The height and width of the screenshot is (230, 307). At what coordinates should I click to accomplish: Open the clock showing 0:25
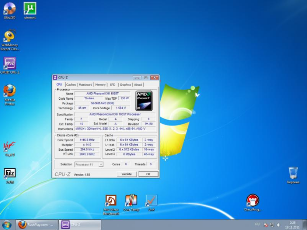(x=292, y=225)
